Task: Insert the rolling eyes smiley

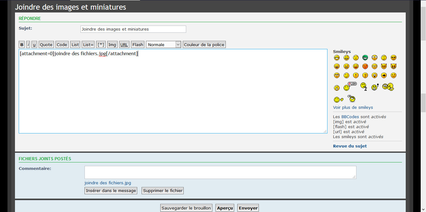Action: (337, 75)
